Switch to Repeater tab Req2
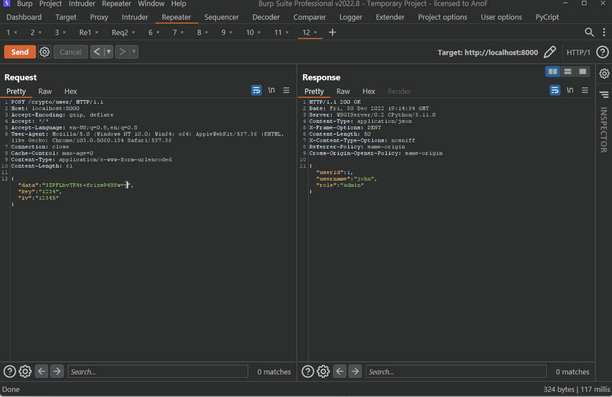The width and height of the screenshot is (612, 397). point(120,32)
